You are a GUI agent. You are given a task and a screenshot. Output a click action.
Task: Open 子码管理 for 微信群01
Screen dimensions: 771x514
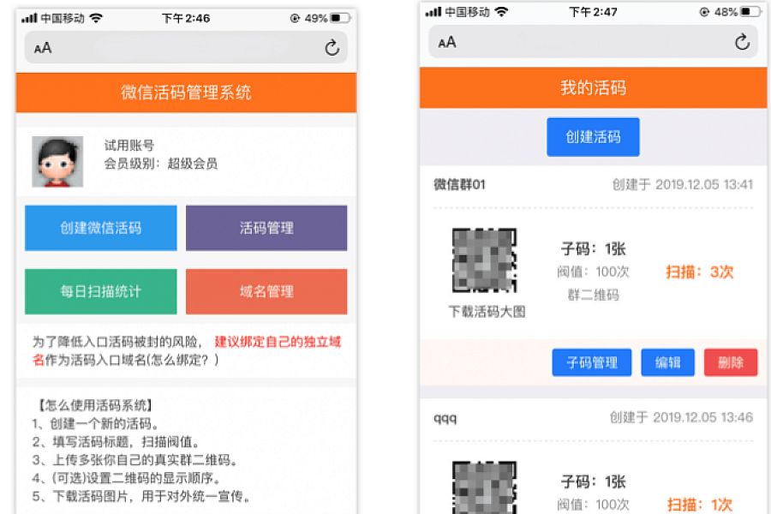point(591,362)
